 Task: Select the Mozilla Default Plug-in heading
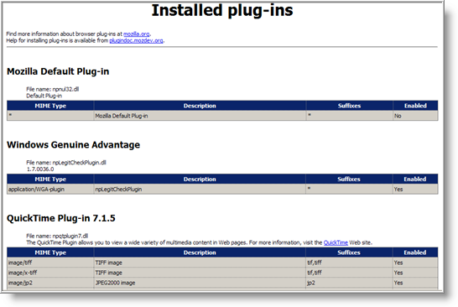(58, 71)
